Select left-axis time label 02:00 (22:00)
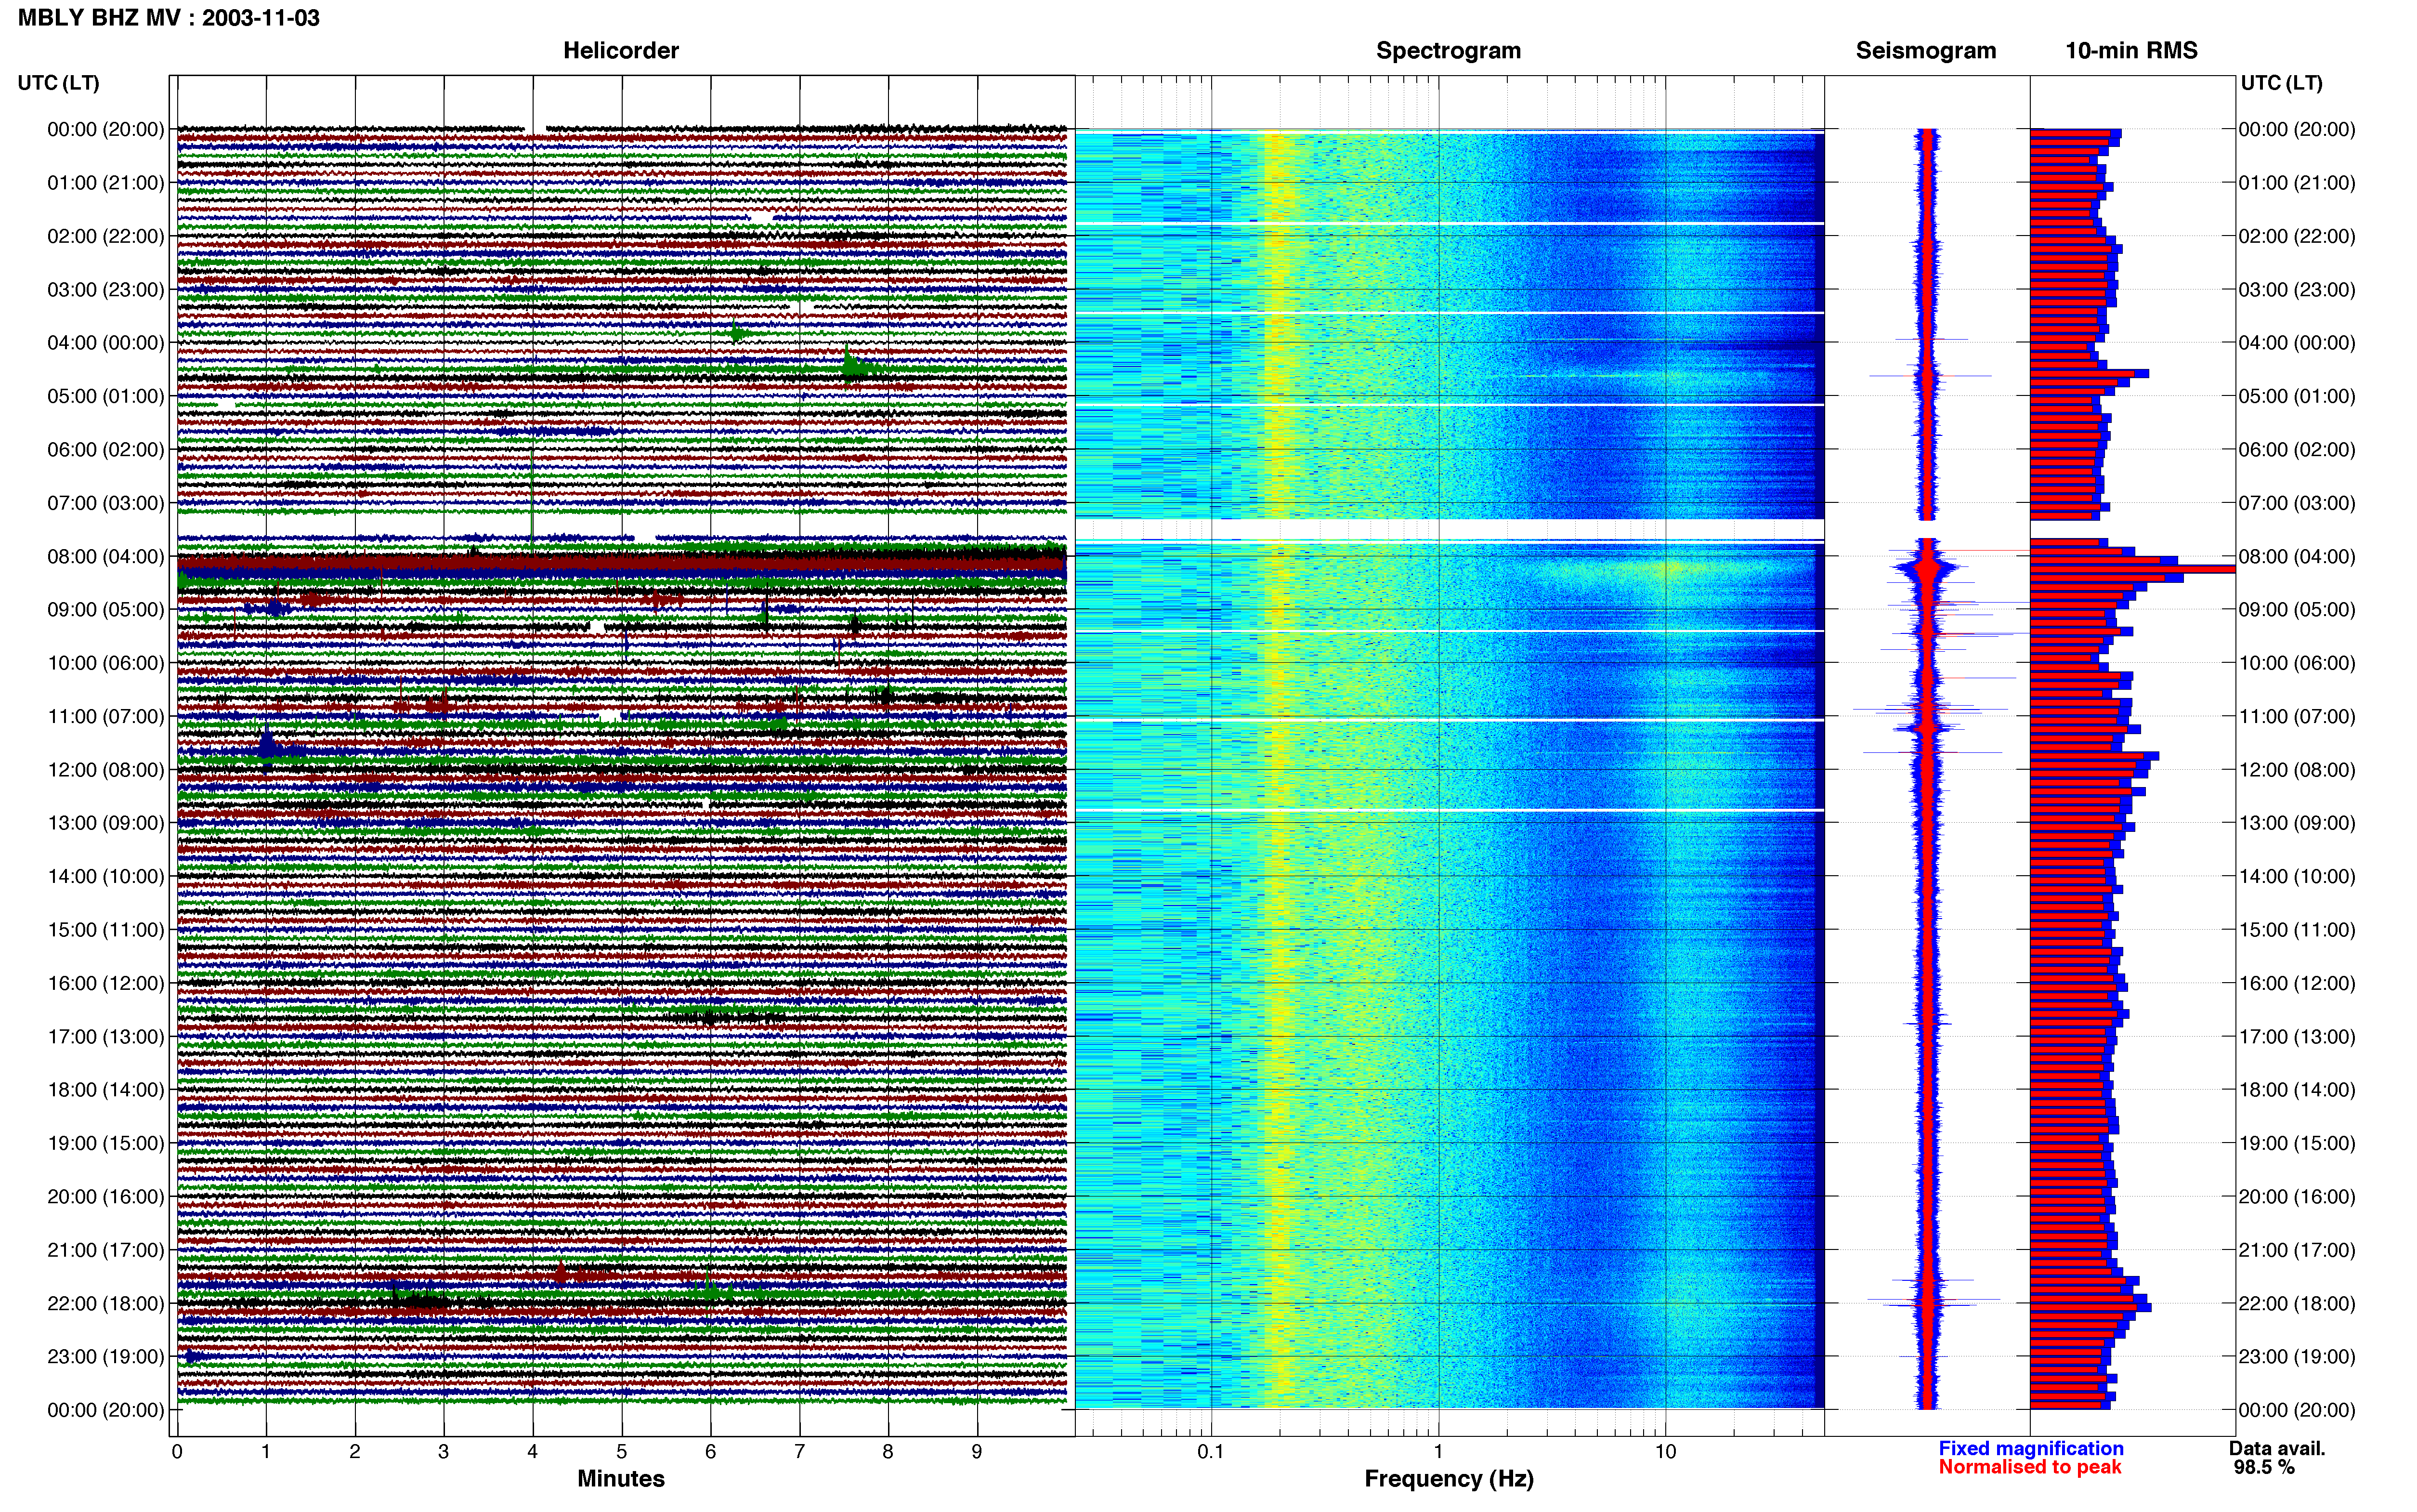 [106, 236]
